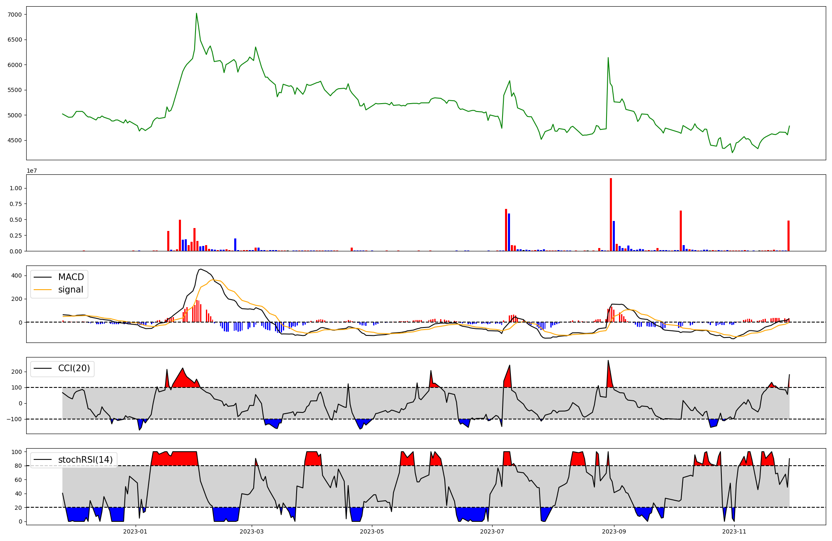
Task: Click the signal legend entry
Action: tap(70, 290)
